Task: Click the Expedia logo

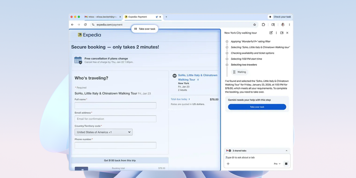Action: [89, 35]
